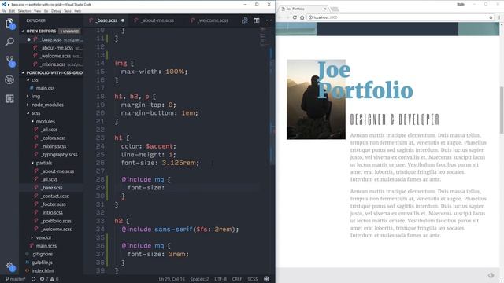This screenshot has height=283, width=504.
Task: Open the Extensions view in activity bar
Action: point(9,98)
